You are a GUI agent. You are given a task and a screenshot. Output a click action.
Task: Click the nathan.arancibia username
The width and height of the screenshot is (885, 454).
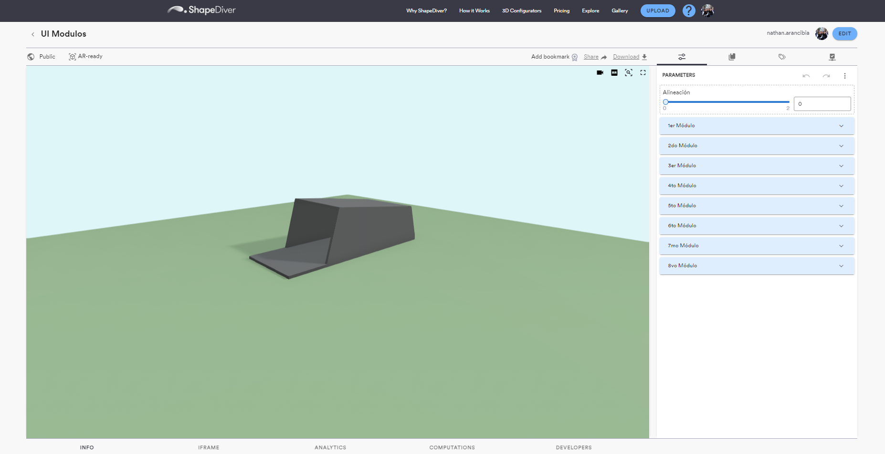[788, 33]
